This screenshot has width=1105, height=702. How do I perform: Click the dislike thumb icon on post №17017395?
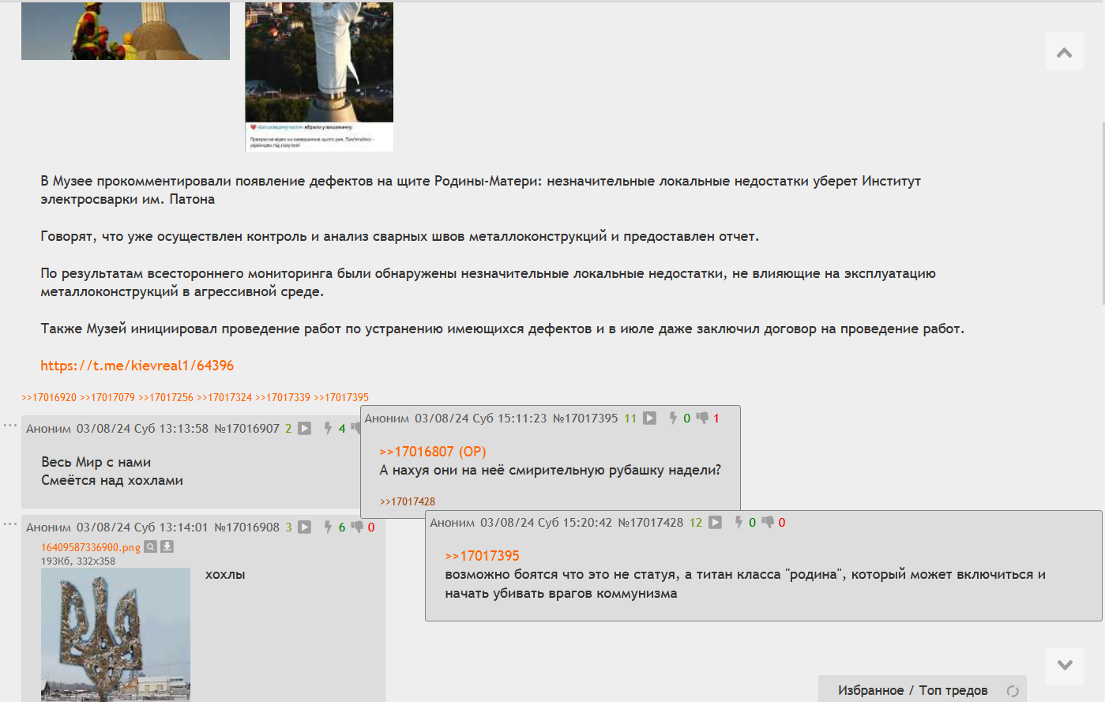click(x=702, y=419)
